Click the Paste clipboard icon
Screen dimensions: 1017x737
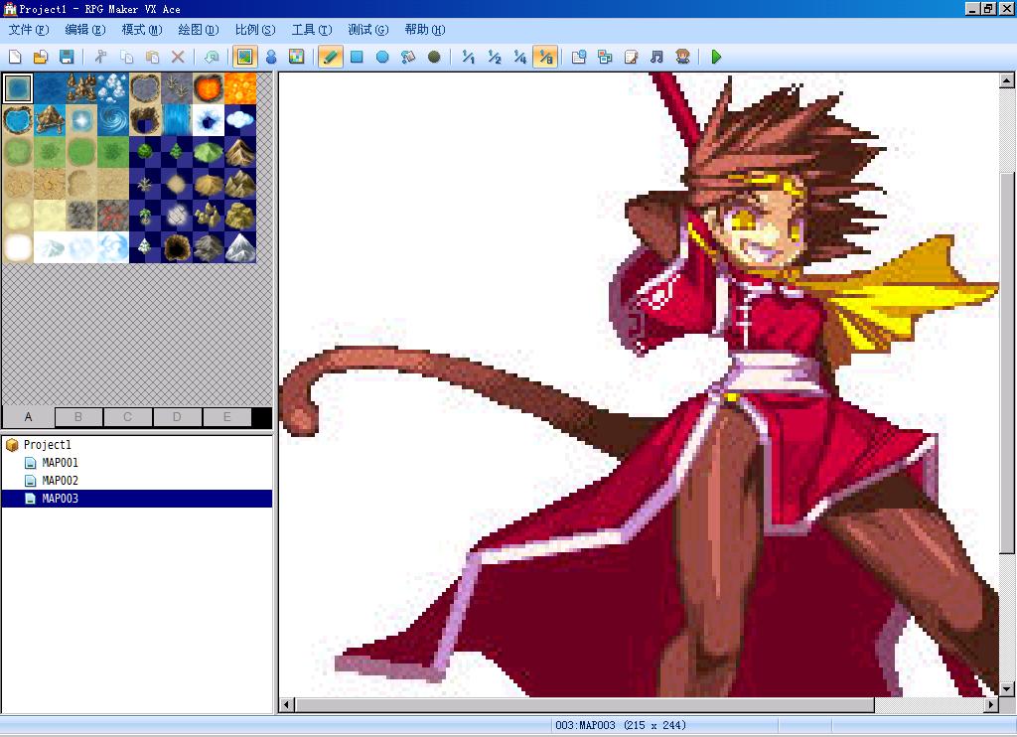[x=152, y=57]
